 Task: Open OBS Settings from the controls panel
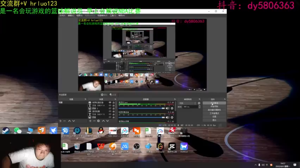click(214, 116)
